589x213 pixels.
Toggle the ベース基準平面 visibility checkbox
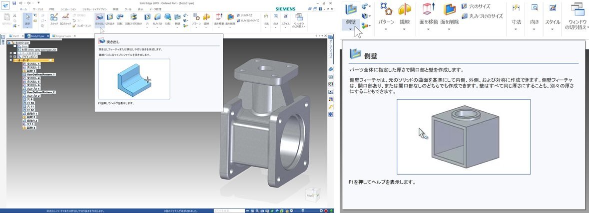(x=15, y=53)
